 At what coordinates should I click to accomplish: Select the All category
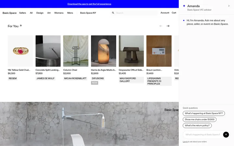[x=31, y=13]
